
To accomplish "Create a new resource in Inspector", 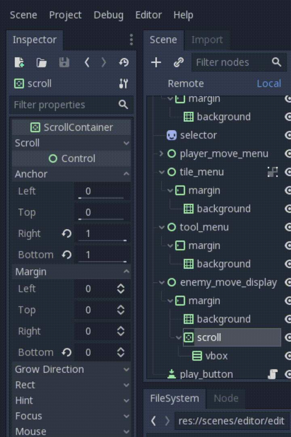I will (19, 62).
